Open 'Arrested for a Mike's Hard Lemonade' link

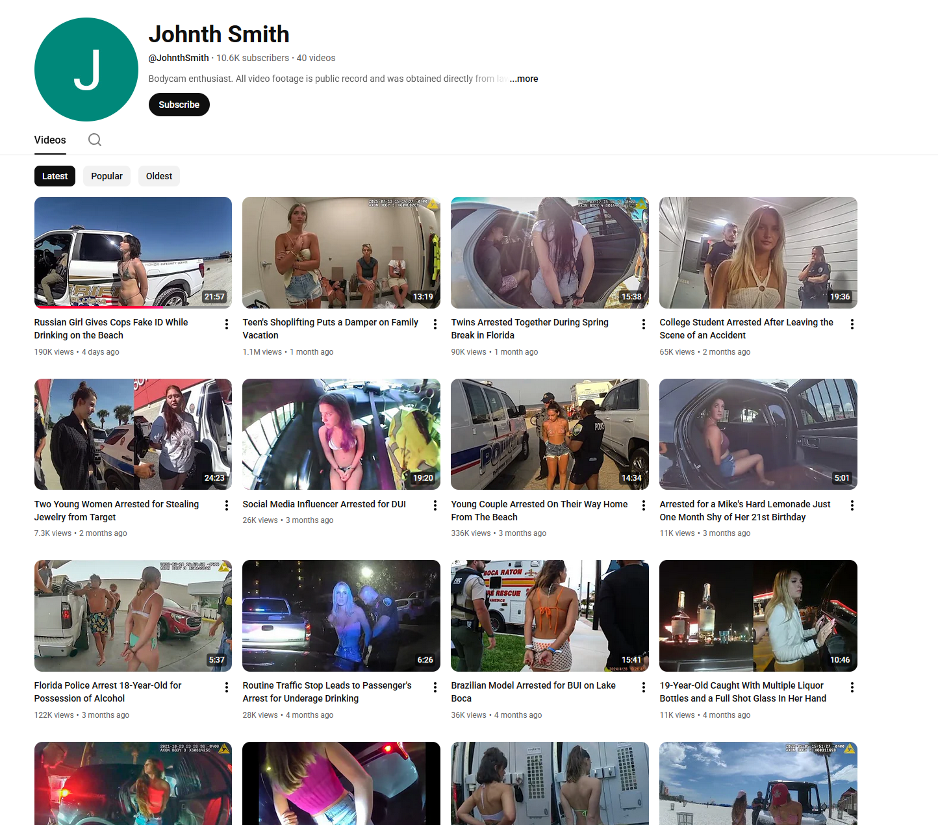point(745,511)
